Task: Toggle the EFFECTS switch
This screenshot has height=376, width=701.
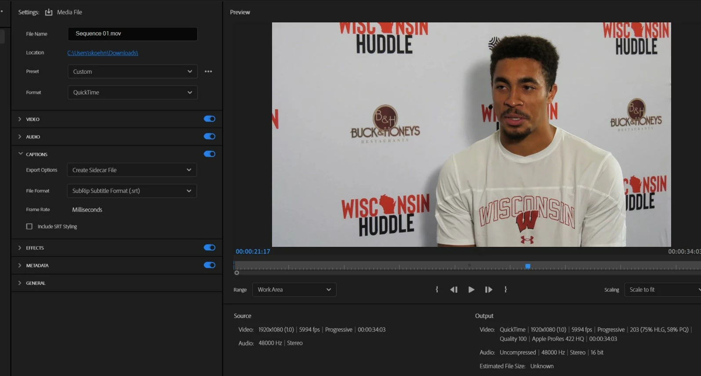Action: 210,247
